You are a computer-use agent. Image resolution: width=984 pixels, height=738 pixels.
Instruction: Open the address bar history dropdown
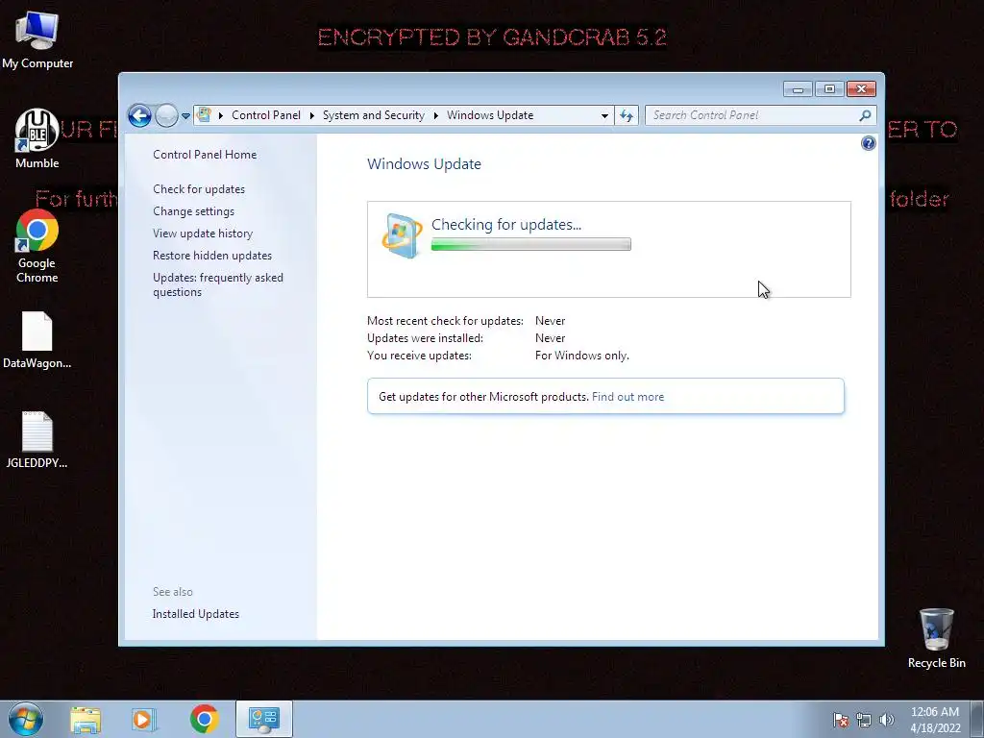(x=604, y=116)
